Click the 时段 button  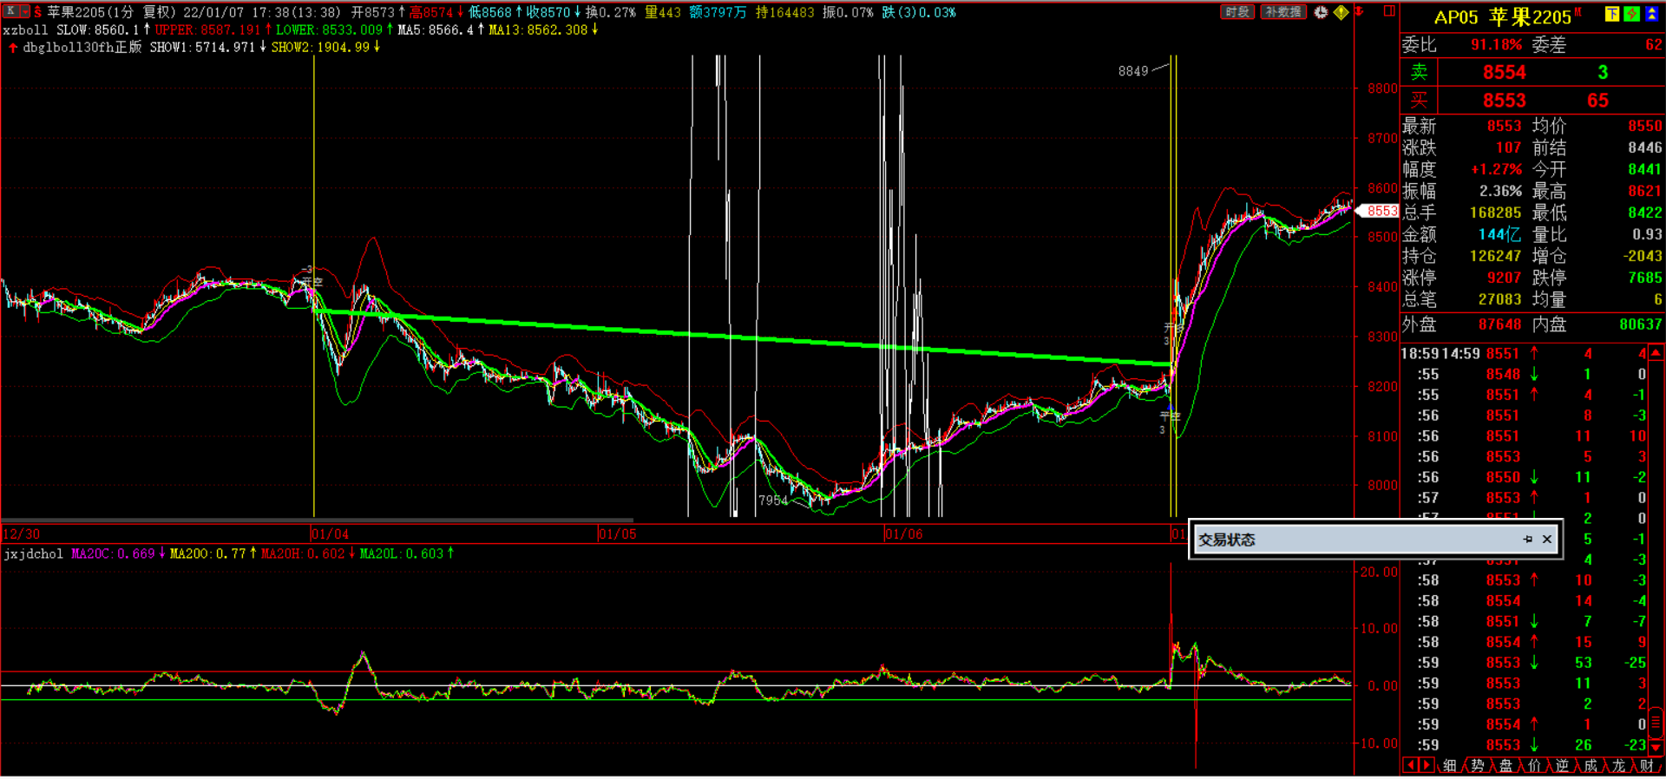pos(1237,12)
